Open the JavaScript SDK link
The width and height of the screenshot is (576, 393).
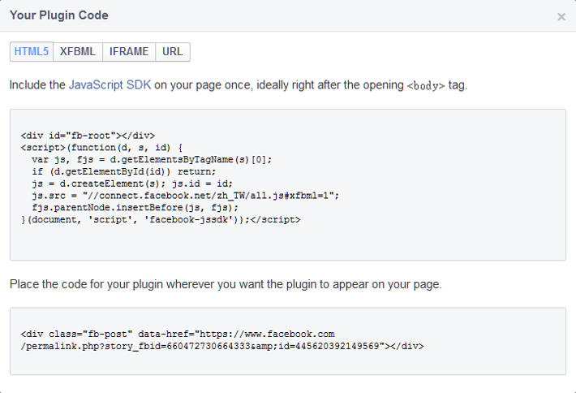[110, 84]
